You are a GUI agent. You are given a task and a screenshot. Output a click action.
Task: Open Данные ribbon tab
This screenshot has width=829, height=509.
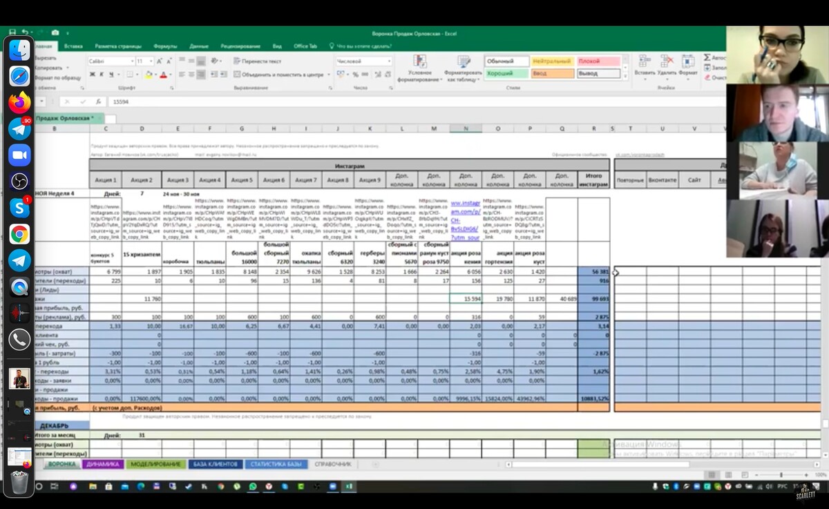pos(199,46)
